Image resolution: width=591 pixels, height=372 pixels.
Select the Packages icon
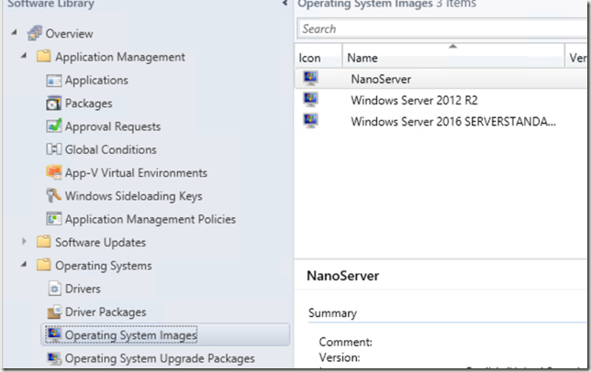pos(53,103)
